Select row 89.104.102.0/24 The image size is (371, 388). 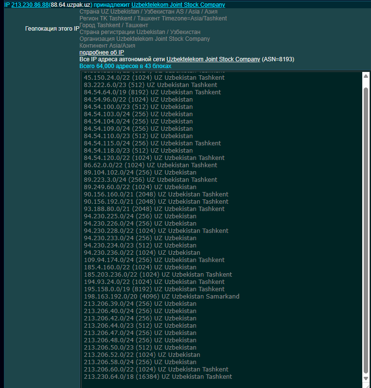(x=140, y=173)
